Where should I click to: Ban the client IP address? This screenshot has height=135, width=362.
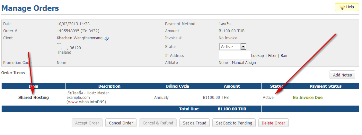pos(284,56)
